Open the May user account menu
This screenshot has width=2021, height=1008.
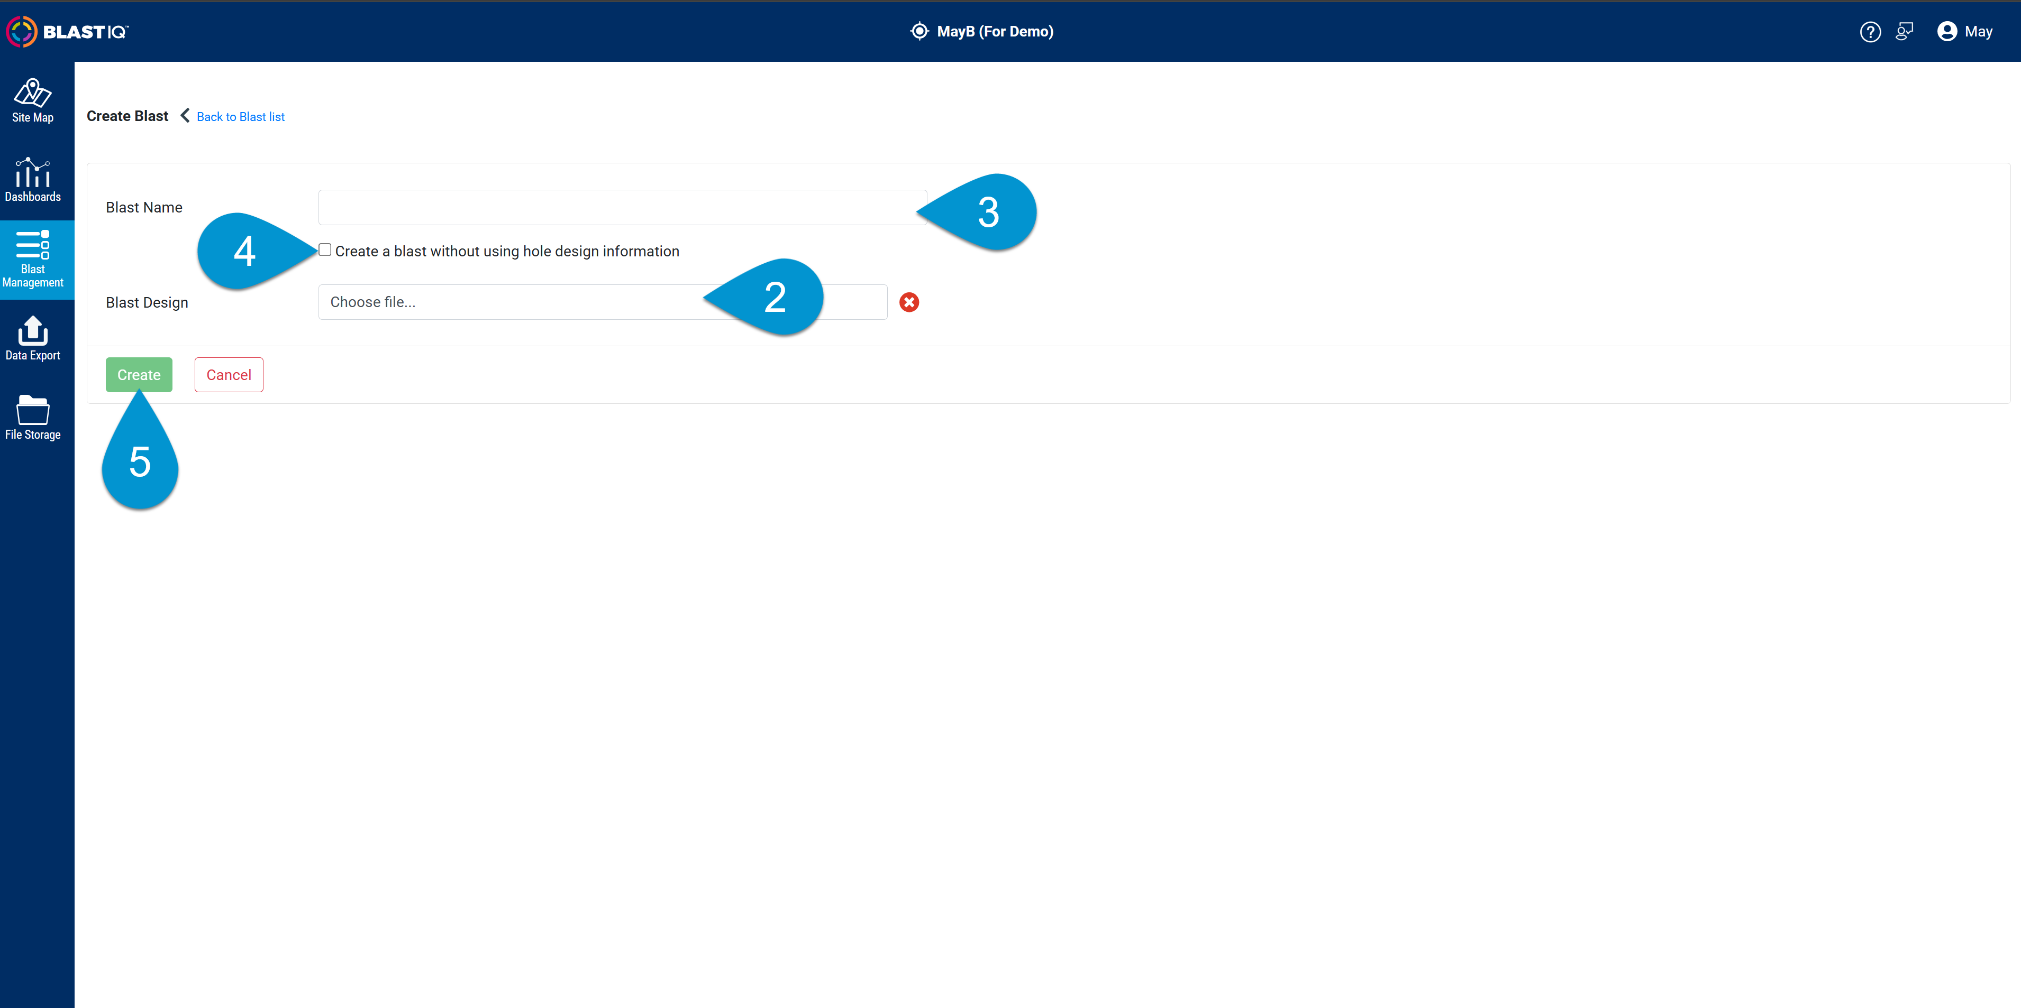(1964, 31)
